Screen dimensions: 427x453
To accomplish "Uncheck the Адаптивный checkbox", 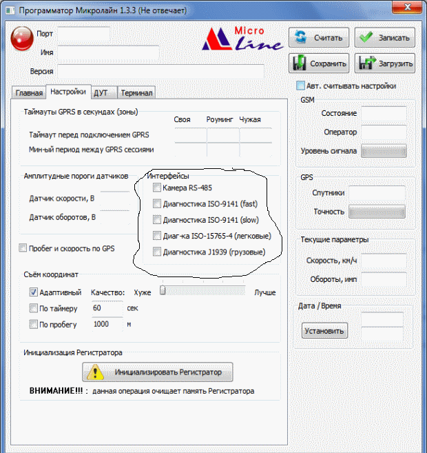I will point(34,292).
